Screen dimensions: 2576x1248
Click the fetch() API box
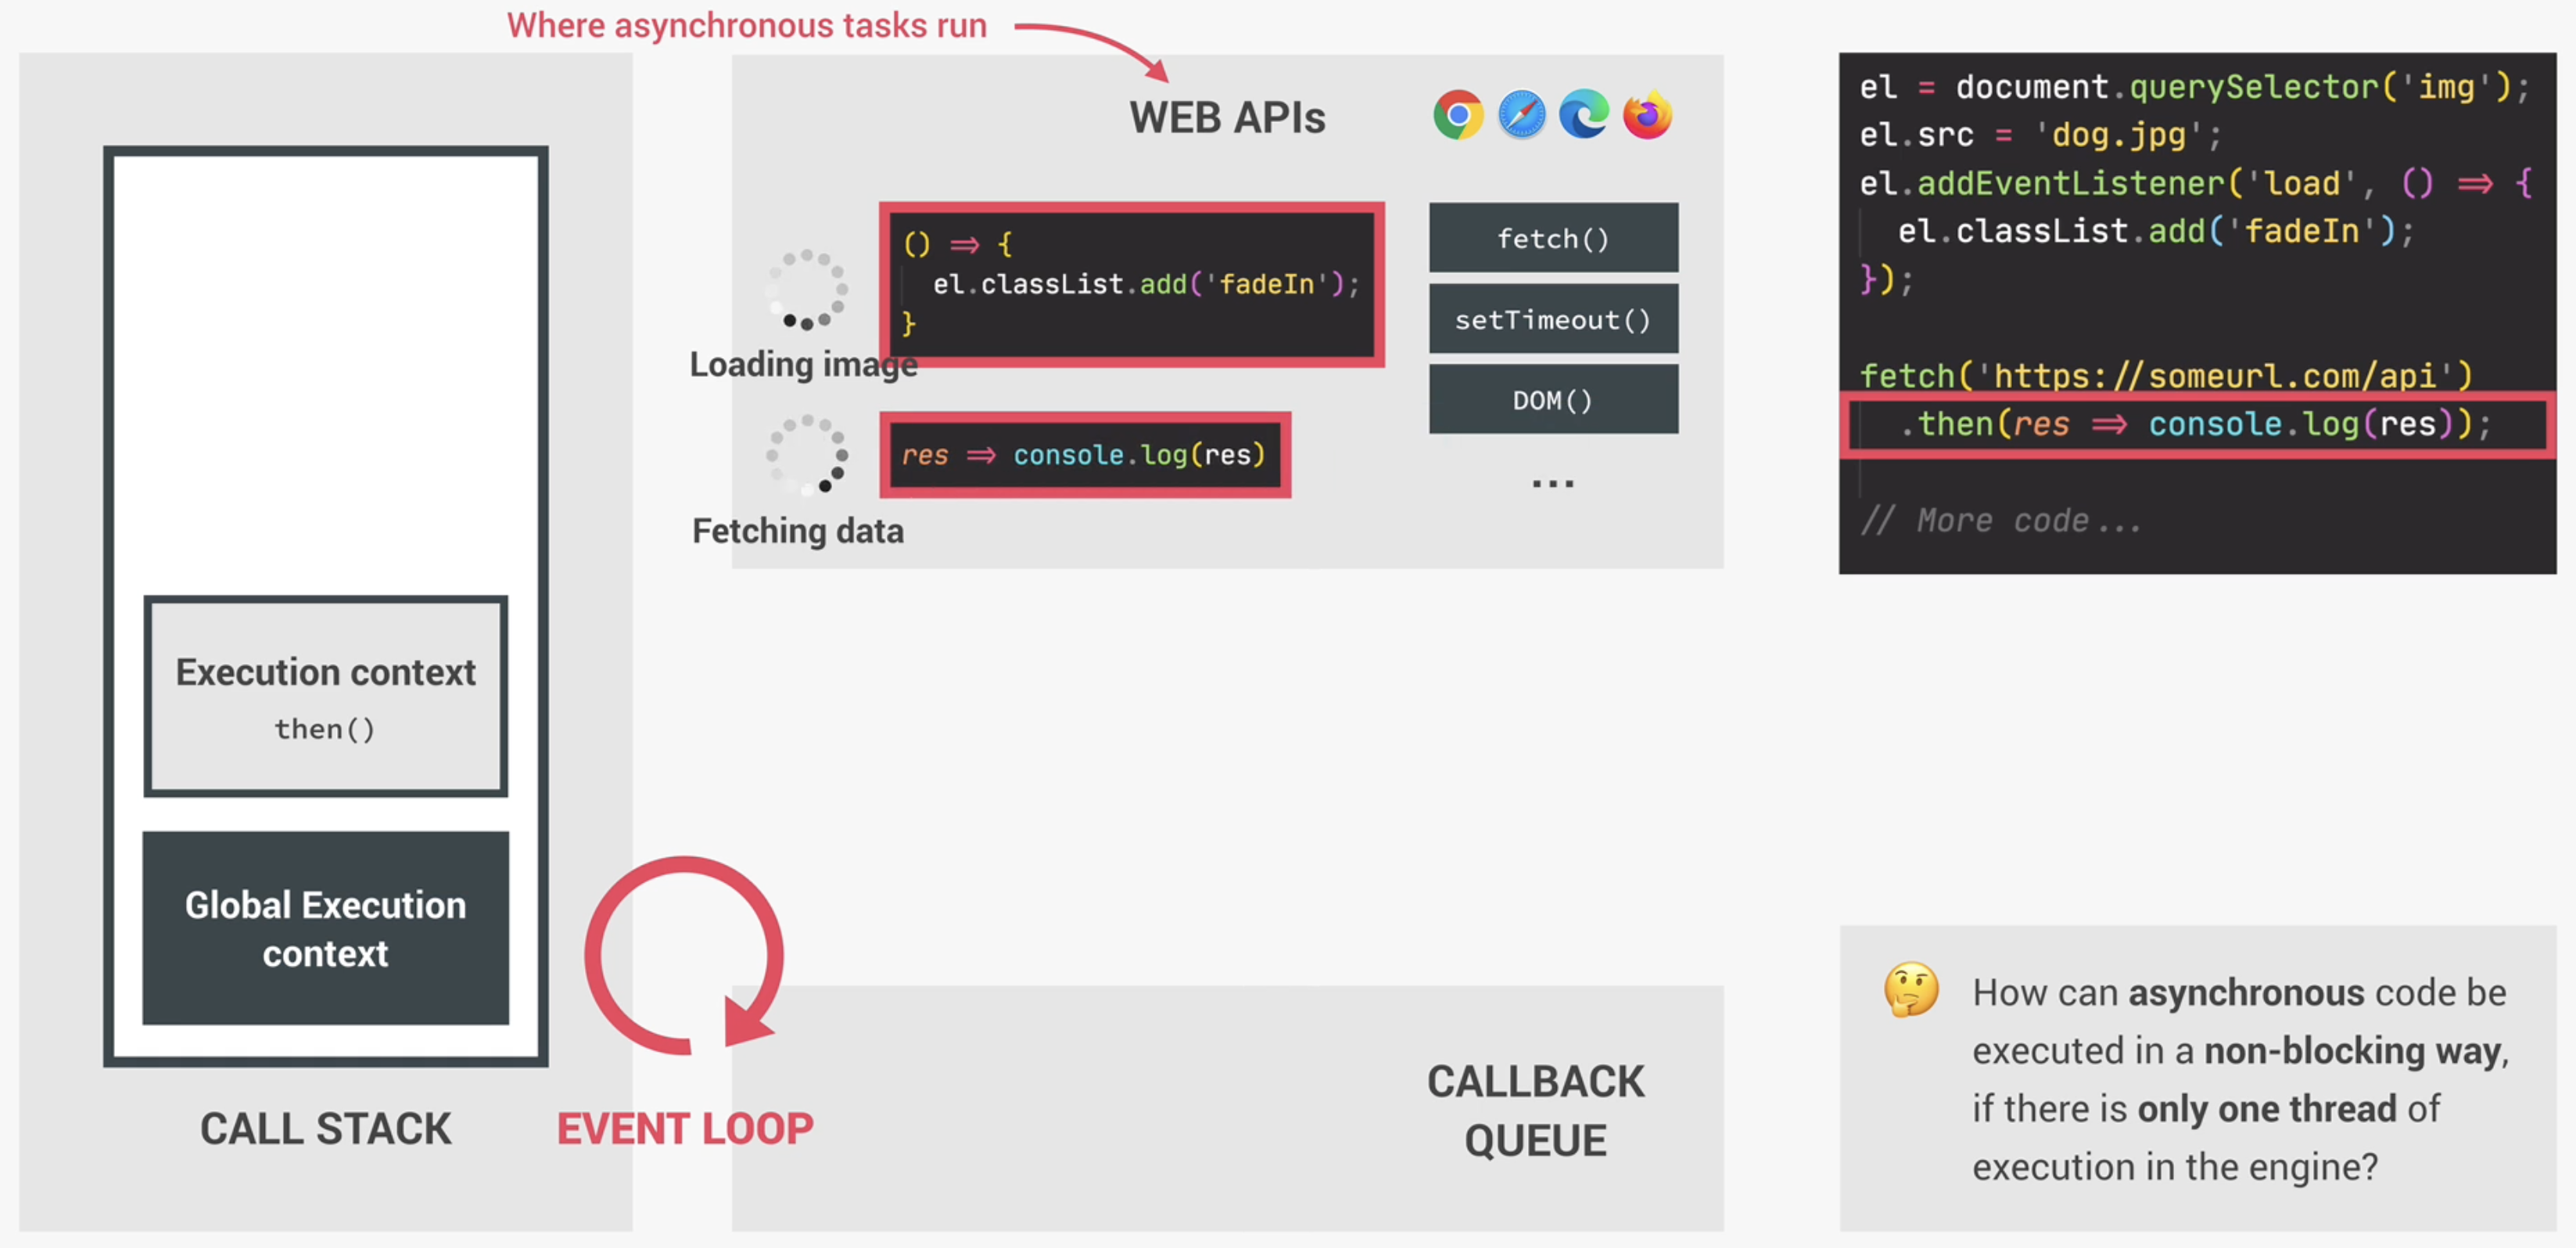(1552, 238)
